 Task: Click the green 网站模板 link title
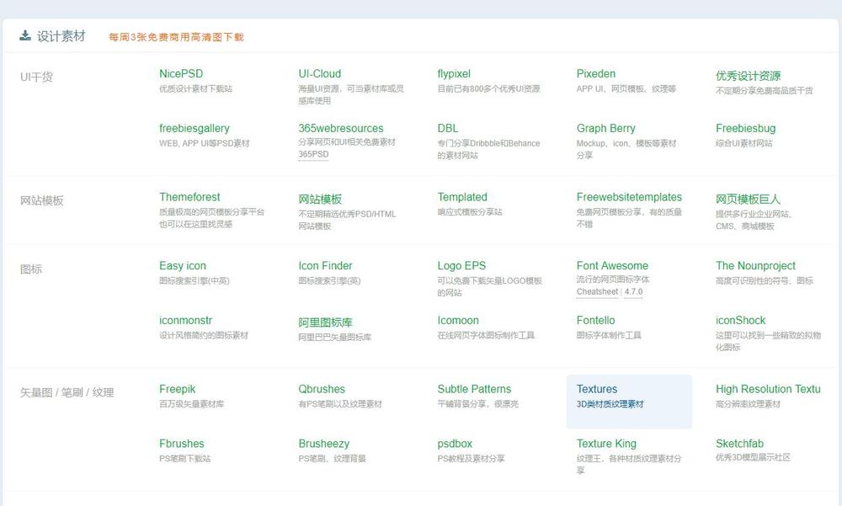320,200
